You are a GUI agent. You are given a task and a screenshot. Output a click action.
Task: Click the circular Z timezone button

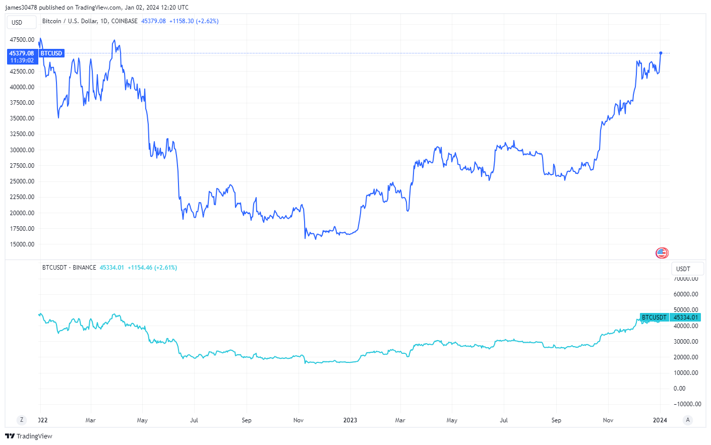click(x=21, y=420)
